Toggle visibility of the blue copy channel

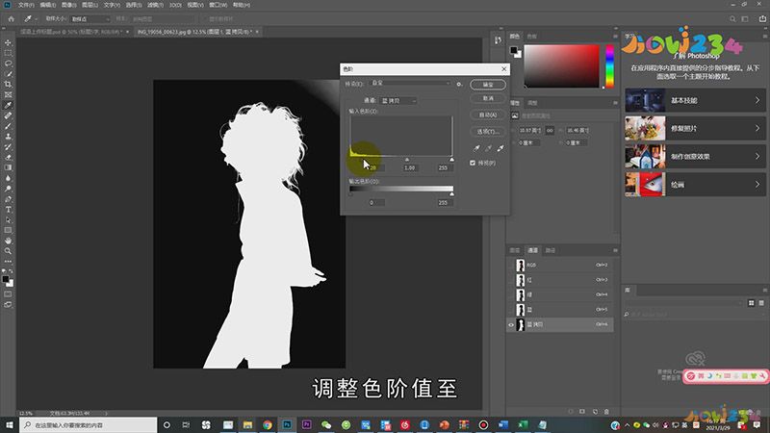[x=511, y=324]
